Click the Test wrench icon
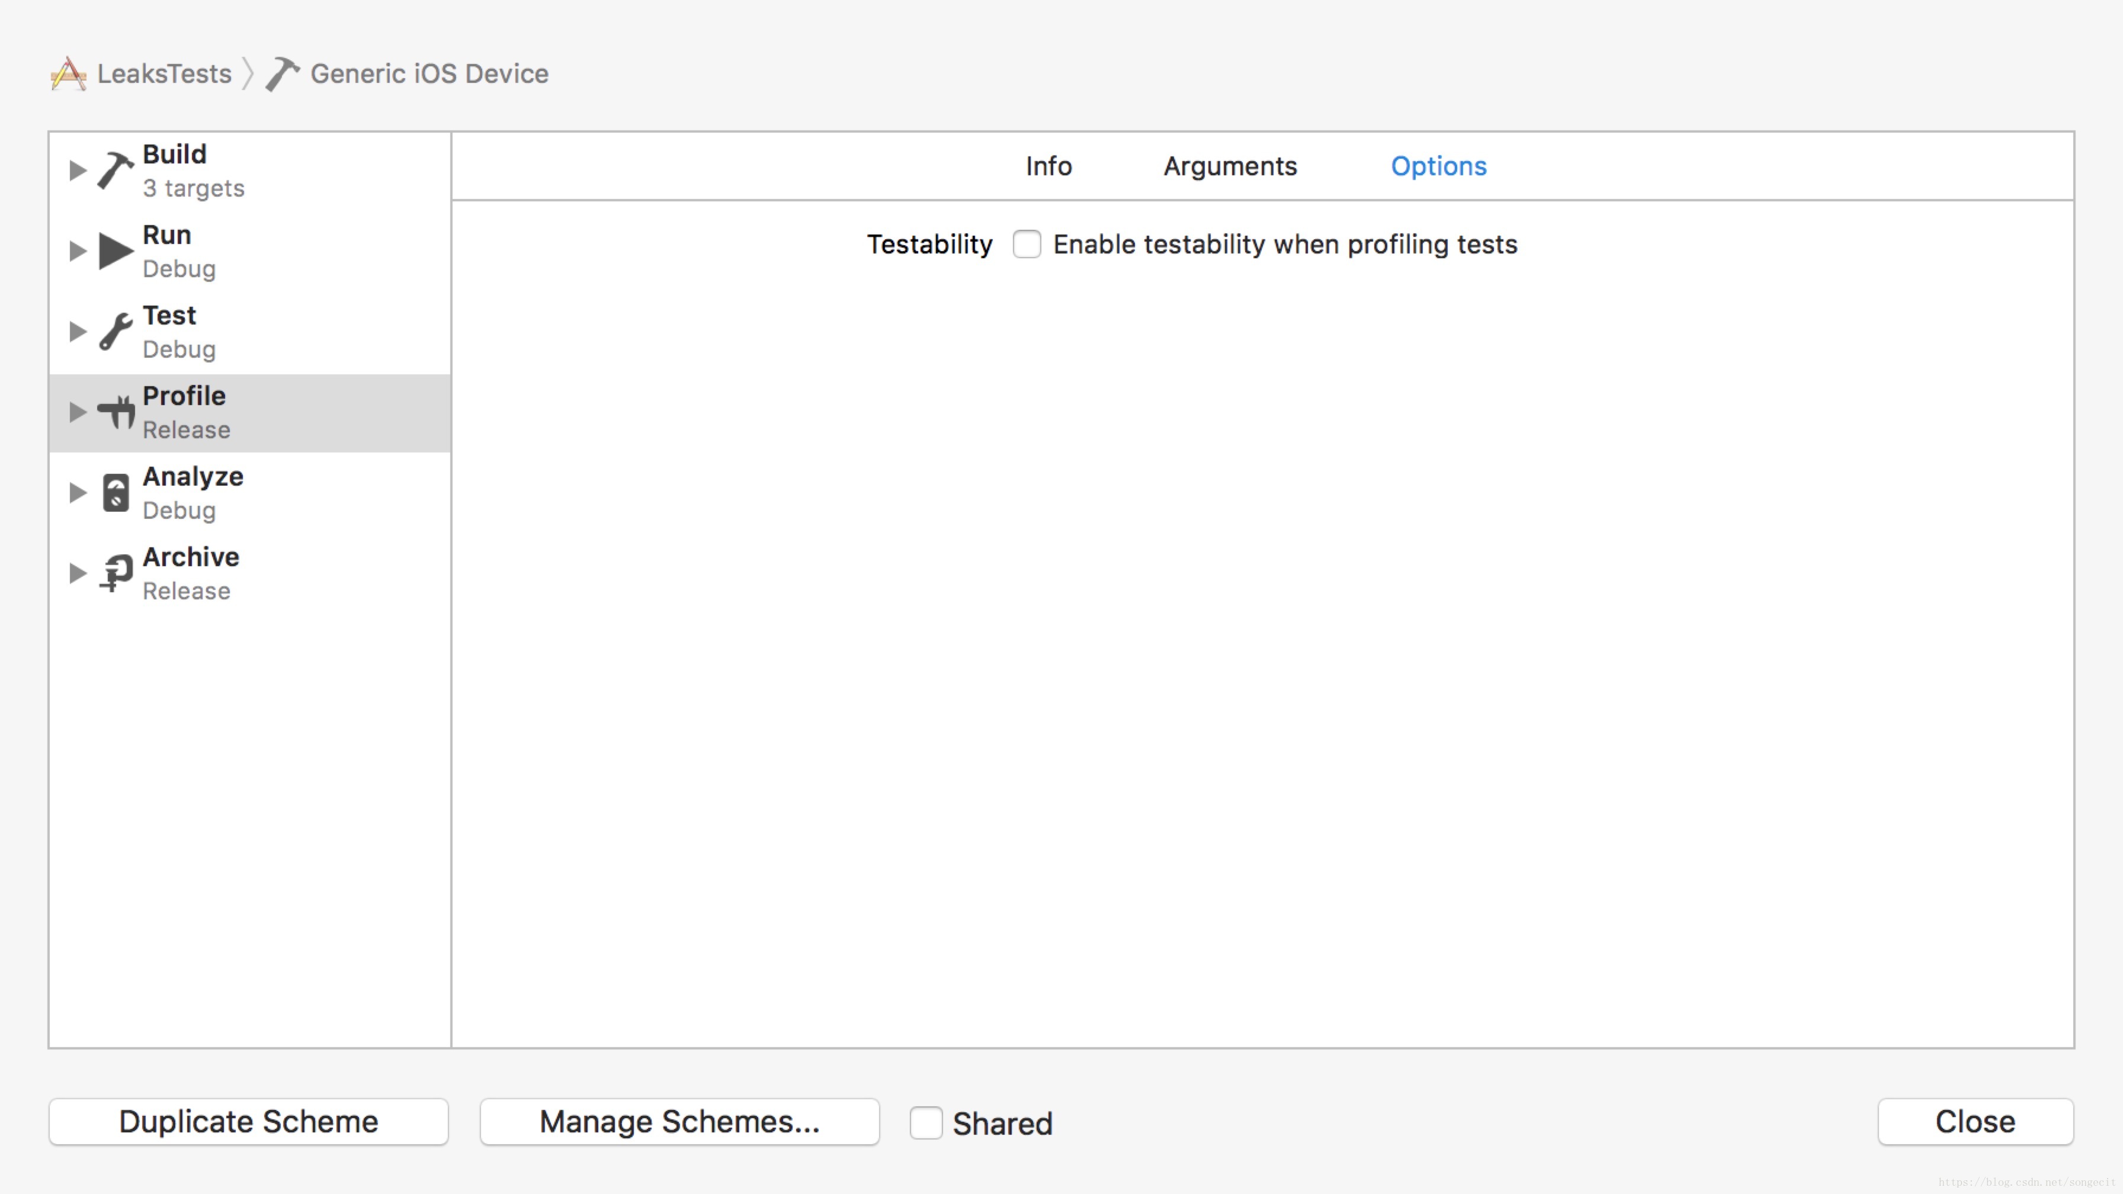 [116, 331]
